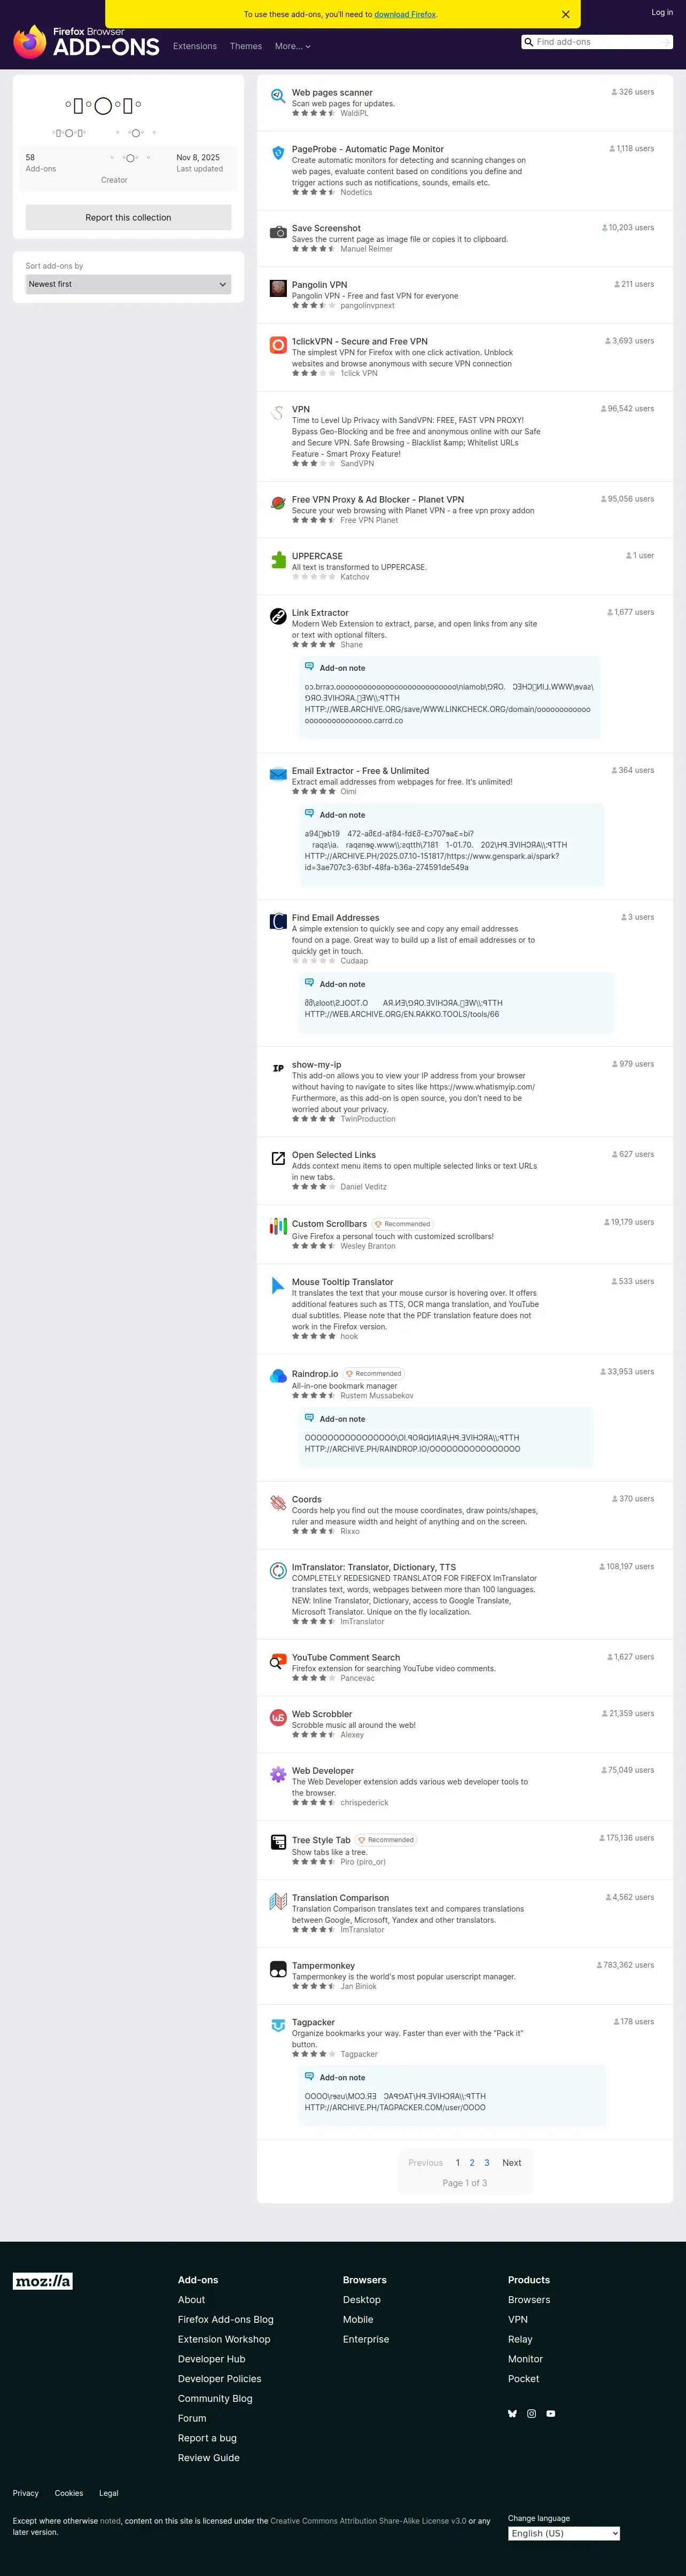This screenshot has width=686, height=2576.
Task: Click the Raindrop.io cloud icon
Action: (278, 1377)
